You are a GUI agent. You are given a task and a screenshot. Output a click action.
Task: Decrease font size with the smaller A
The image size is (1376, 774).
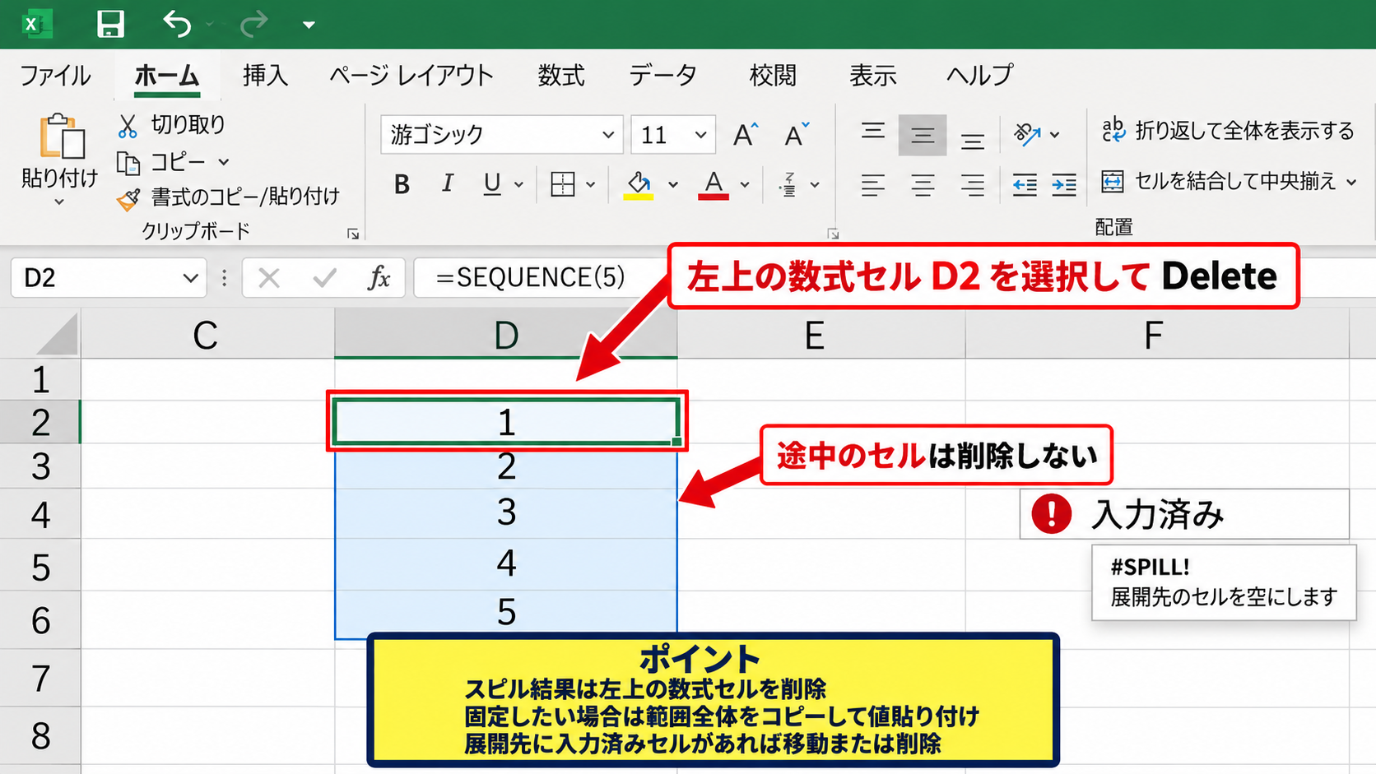coord(796,134)
